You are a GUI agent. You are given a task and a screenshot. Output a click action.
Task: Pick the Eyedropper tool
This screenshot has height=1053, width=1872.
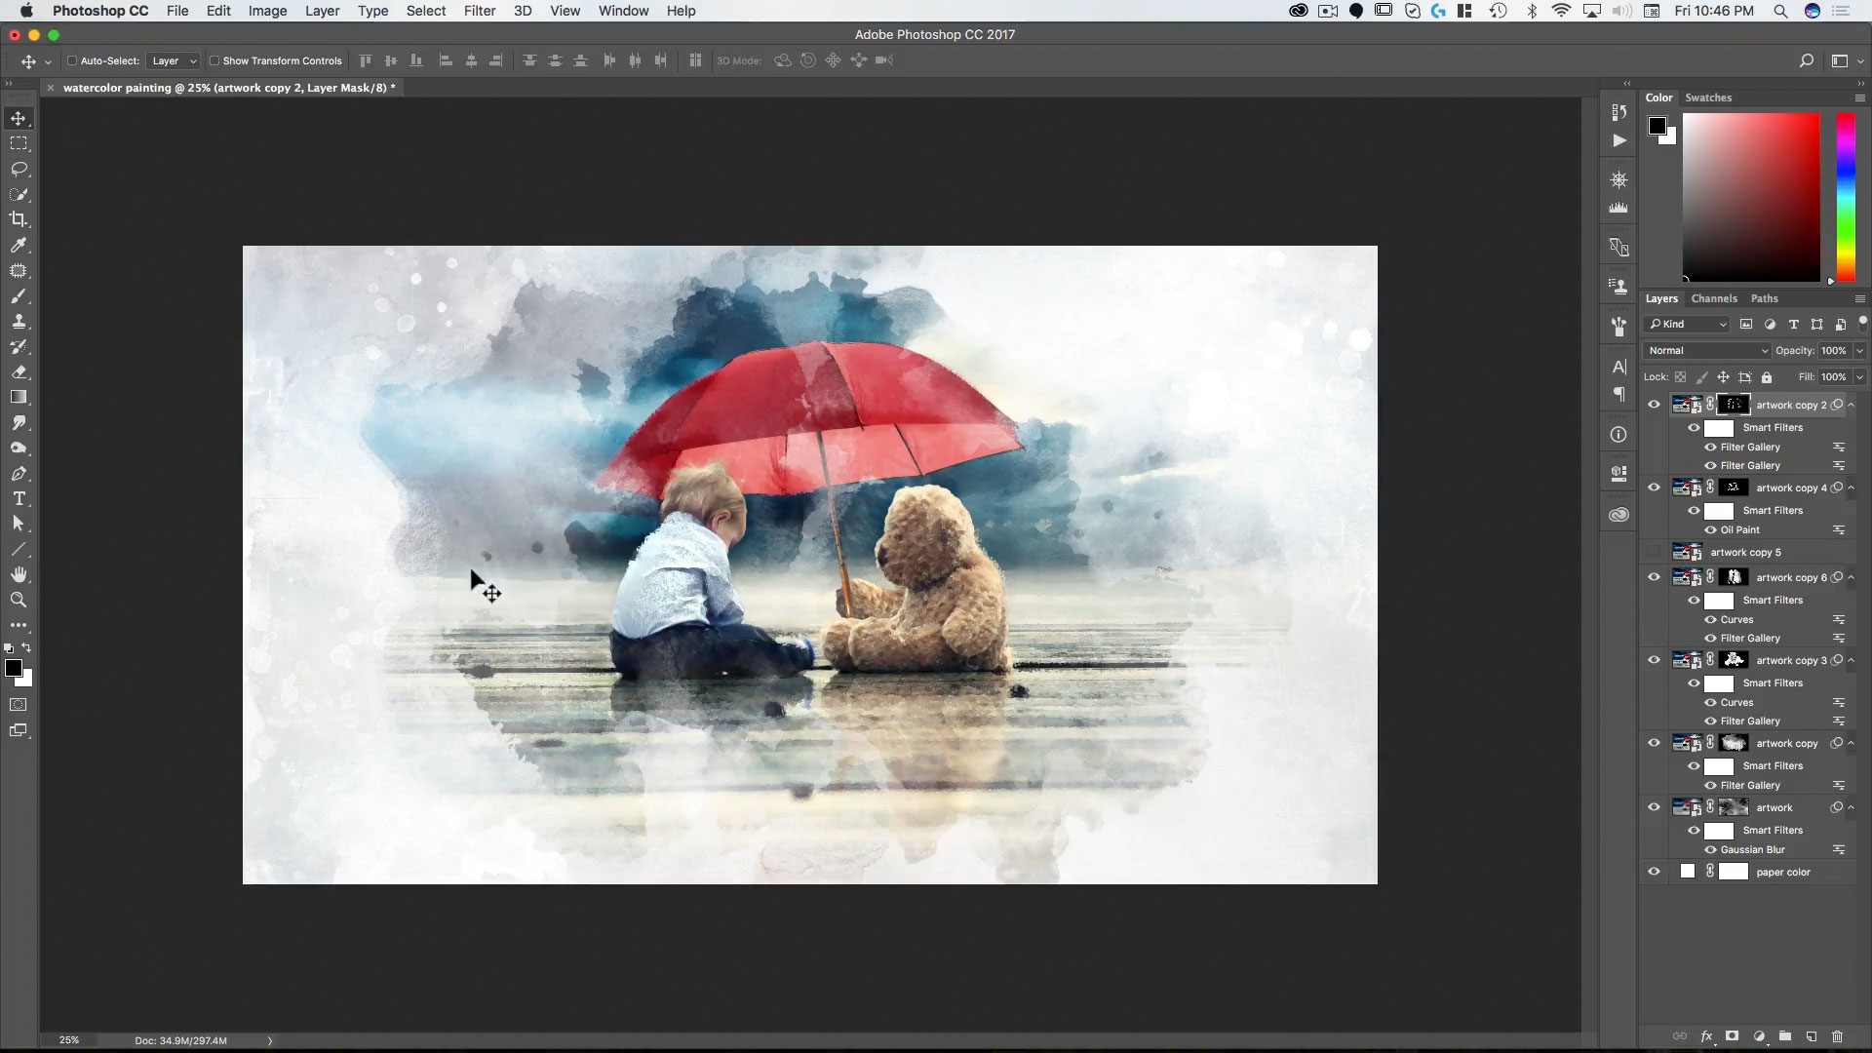[19, 246]
